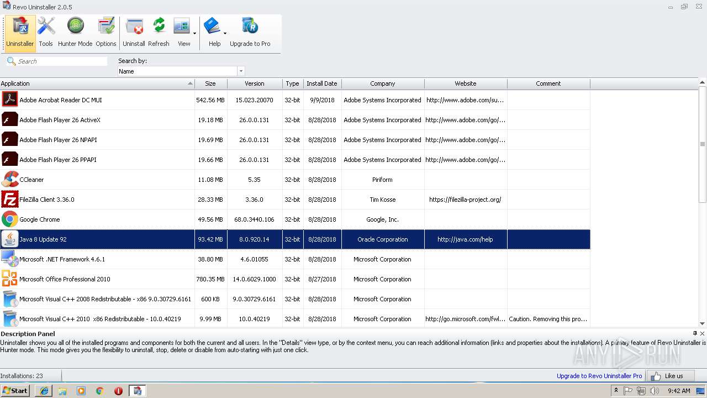Expand the View dropdown arrow
The width and height of the screenshot is (707, 398).
(x=194, y=34)
